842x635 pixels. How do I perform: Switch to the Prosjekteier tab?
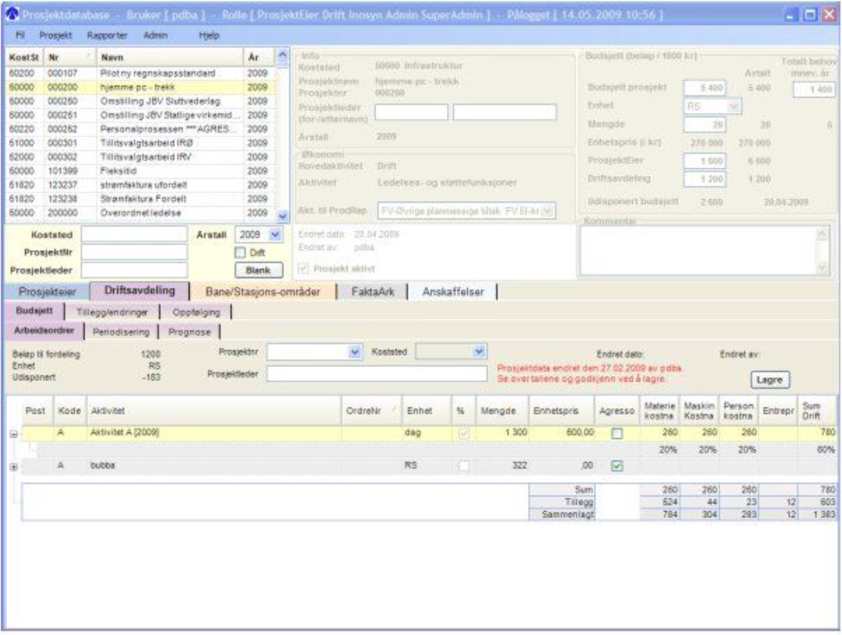click(x=47, y=291)
